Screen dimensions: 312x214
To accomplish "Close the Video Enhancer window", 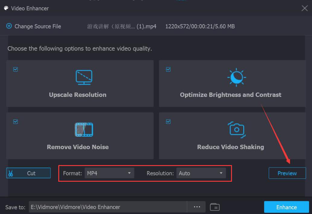I will 304,8.
